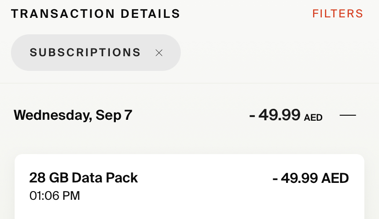Collapse the Wednesday, Sep 7 section dash
This screenshot has width=379, height=219.
click(x=348, y=115)
